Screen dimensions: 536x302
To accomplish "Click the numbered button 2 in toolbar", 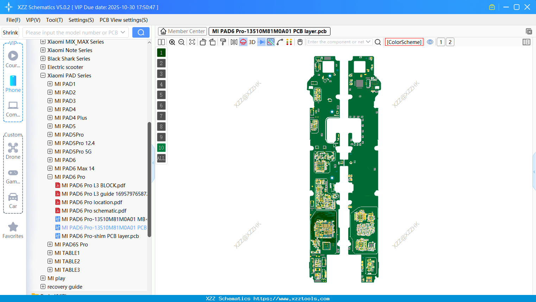I will 450,42.
